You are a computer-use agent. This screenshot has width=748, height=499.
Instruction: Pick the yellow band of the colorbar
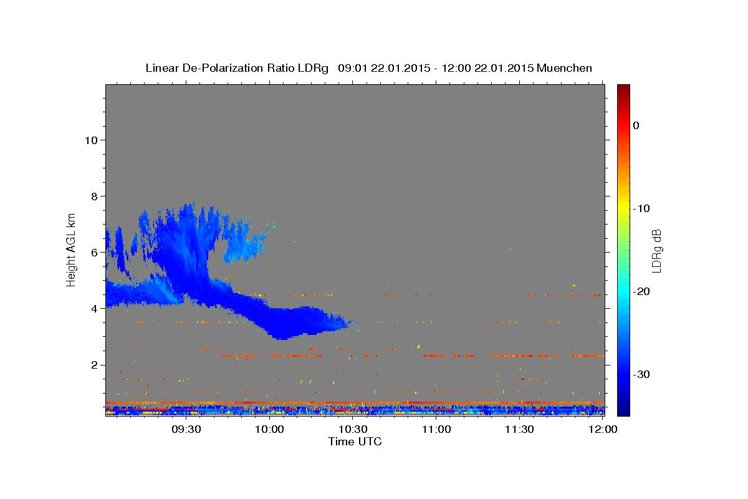click(623, 206)
